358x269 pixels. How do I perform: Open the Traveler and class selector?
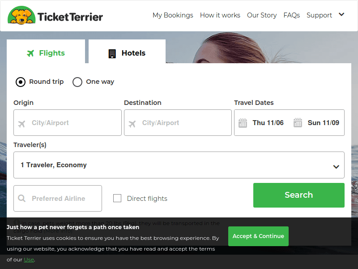(179, 165)
